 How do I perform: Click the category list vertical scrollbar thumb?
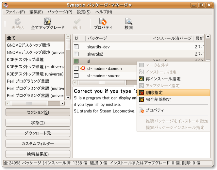[68, 44]
